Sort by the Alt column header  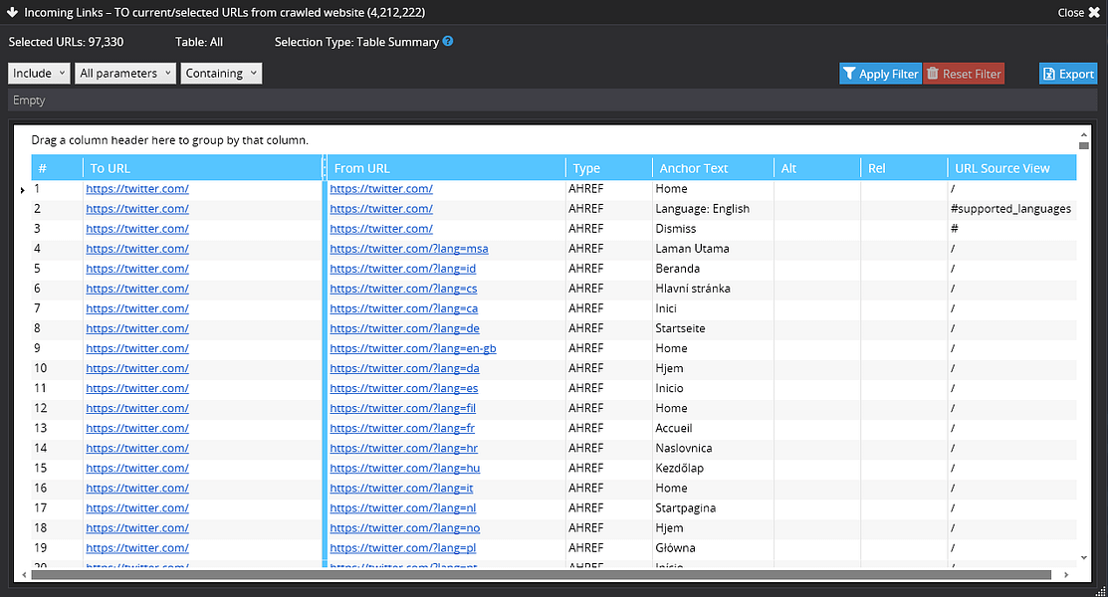point(817,168)
